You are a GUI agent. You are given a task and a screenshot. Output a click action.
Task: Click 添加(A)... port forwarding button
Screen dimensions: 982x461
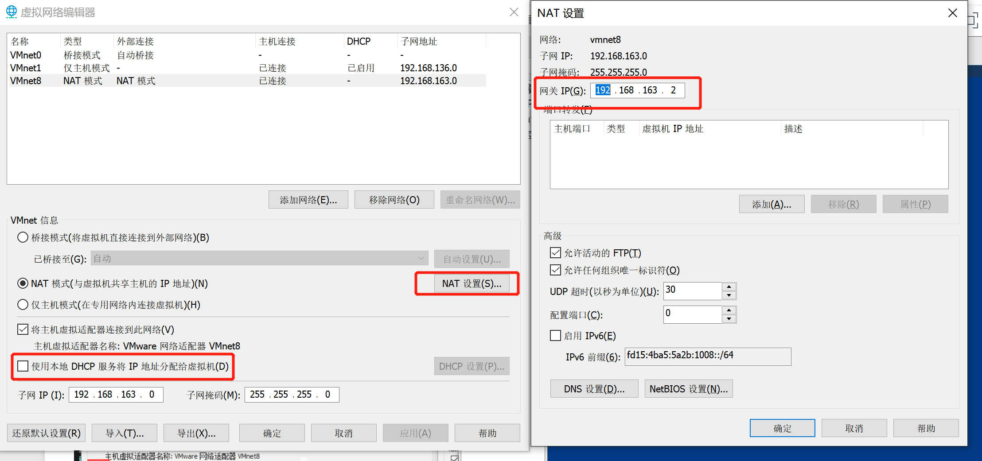772,204
